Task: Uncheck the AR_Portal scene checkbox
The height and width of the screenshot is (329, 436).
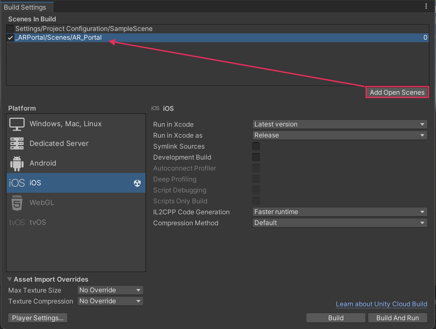Action: pos(10,38)
